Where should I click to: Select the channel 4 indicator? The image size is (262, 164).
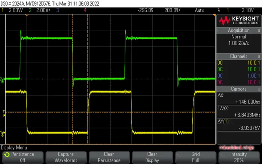(85, 10)
